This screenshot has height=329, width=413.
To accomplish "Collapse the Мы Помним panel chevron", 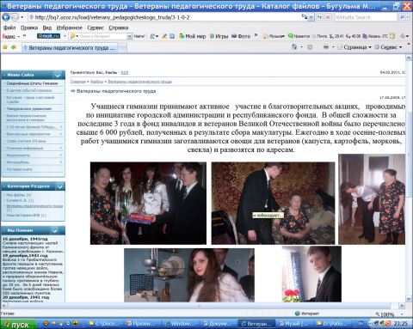I will [54, 231].
